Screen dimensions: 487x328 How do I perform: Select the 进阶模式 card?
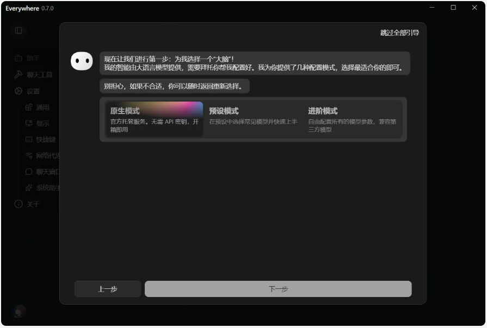click(x=353, y=119)
